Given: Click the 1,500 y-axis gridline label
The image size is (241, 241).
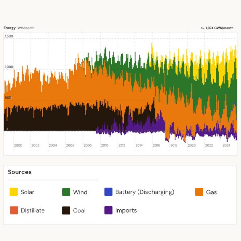Looking at the screenshot, I should 9,37.
